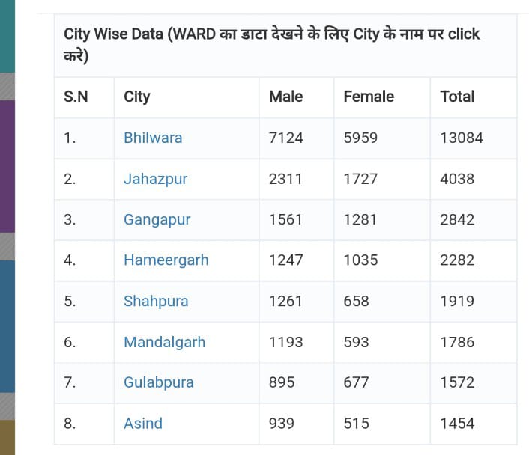Click the blue color block in sidebar

click(x=7, y=326)
